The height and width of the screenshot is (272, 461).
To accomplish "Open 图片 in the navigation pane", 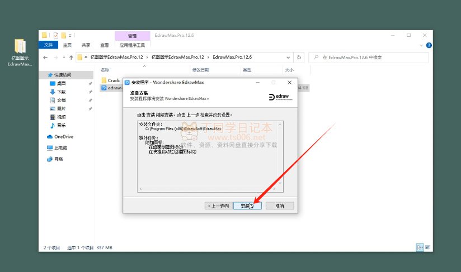I will pos(61,108).
